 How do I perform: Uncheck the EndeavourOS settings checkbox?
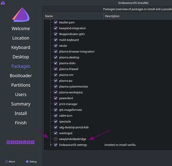coord(56,145)
